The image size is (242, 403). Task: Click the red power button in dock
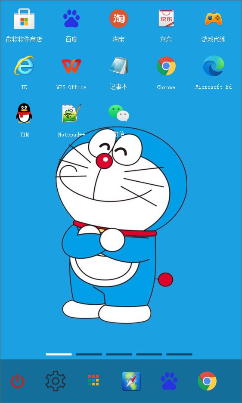[x=18, y=381]
